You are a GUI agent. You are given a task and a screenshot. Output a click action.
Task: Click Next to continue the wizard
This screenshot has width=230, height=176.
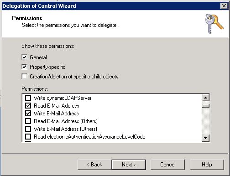pyautogui.click(x=129, y=165)
